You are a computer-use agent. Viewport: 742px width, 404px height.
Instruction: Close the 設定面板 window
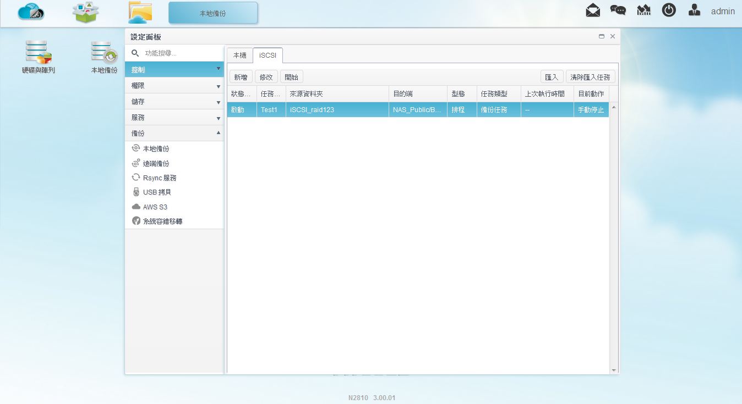613,36
